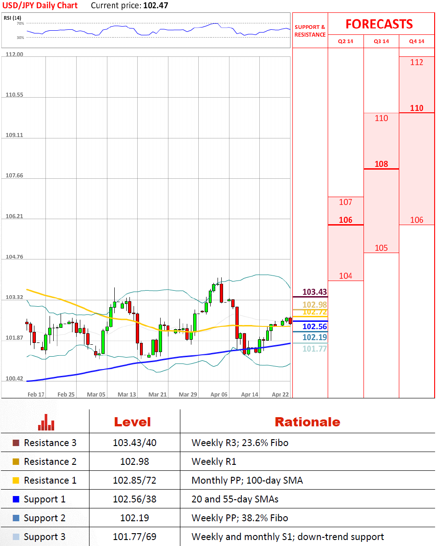This screenshot has height=546, width=436.
Task: Click the 112.00 y-axis price label
Action: 14,54
